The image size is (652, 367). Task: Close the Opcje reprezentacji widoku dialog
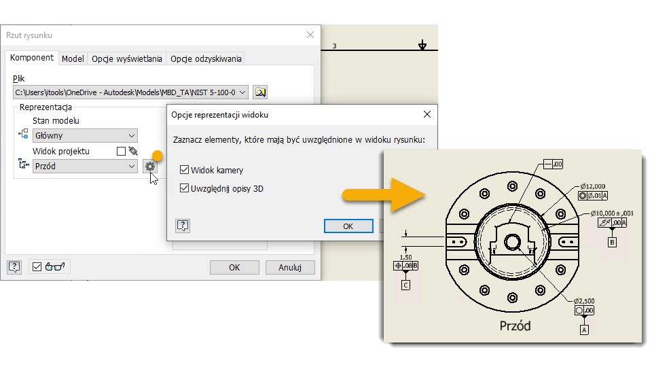pos(427,114)
